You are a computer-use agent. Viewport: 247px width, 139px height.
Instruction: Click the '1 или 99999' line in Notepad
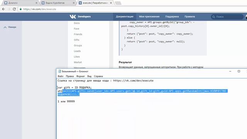point(66,101)
